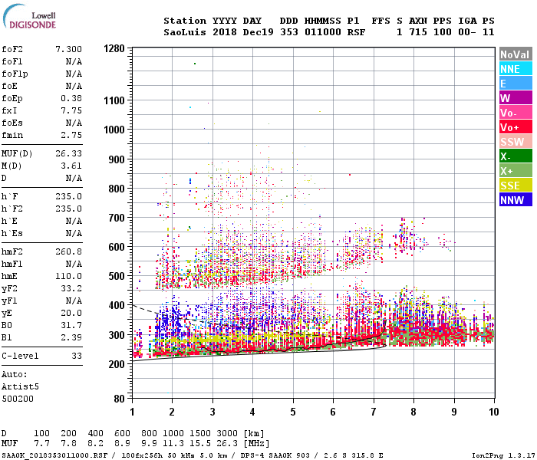Click the 10 MHz frequency axis label
The width and height of the screenshot is (537, 460).
pyautogui.click(x=493, y=412)
